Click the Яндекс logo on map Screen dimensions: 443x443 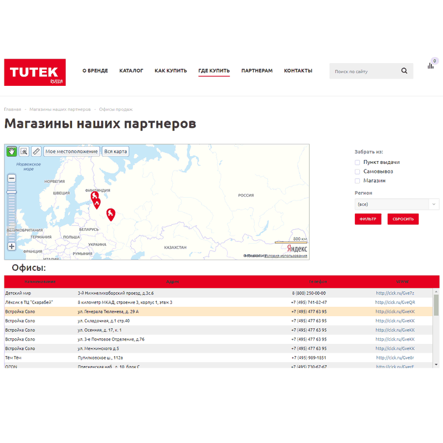(297, 249)
